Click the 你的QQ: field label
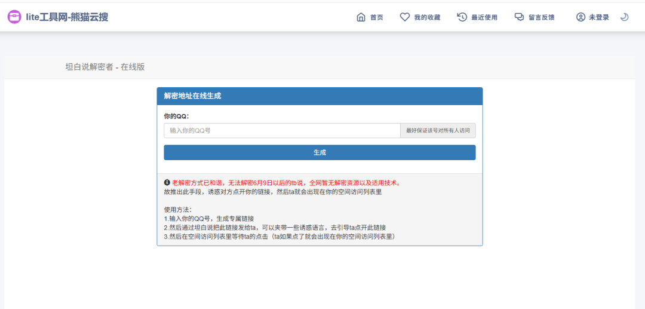Screen dimensions: 645x309 [176, 115]
